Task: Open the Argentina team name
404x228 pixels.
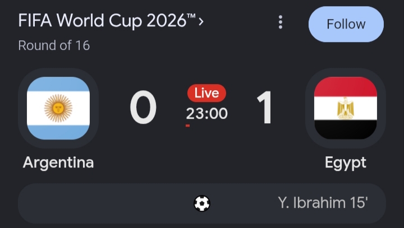Action: click(58, 162)
